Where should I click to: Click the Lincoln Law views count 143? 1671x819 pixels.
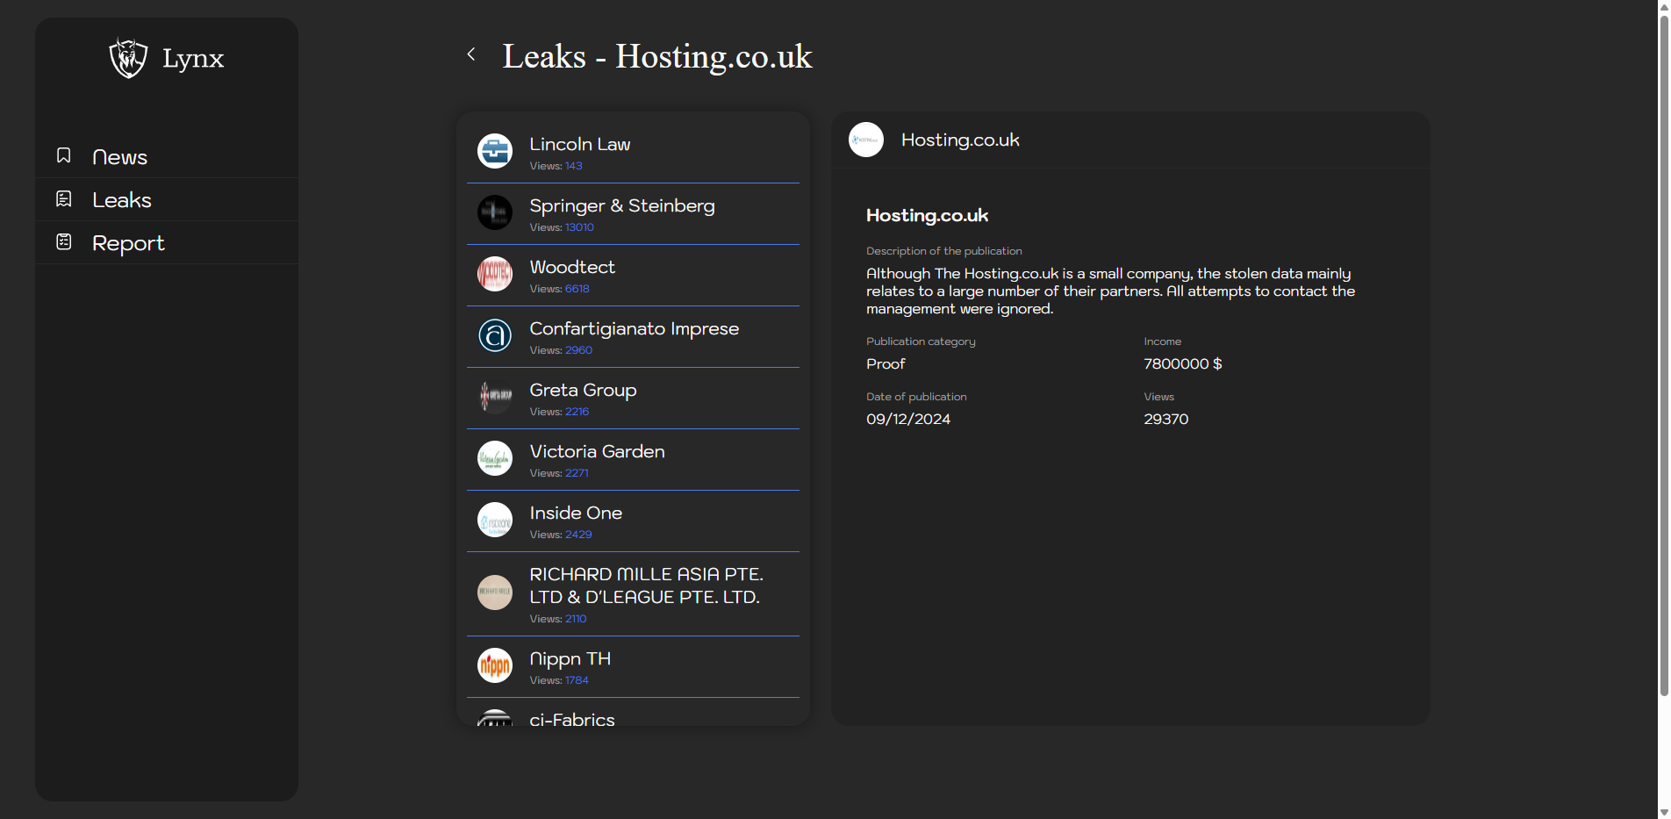point(574,166)
